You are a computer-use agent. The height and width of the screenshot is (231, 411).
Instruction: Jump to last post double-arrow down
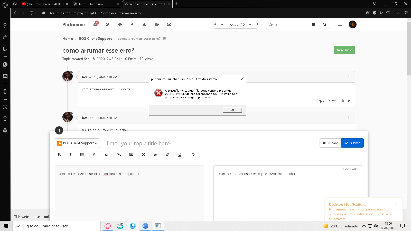257,24
